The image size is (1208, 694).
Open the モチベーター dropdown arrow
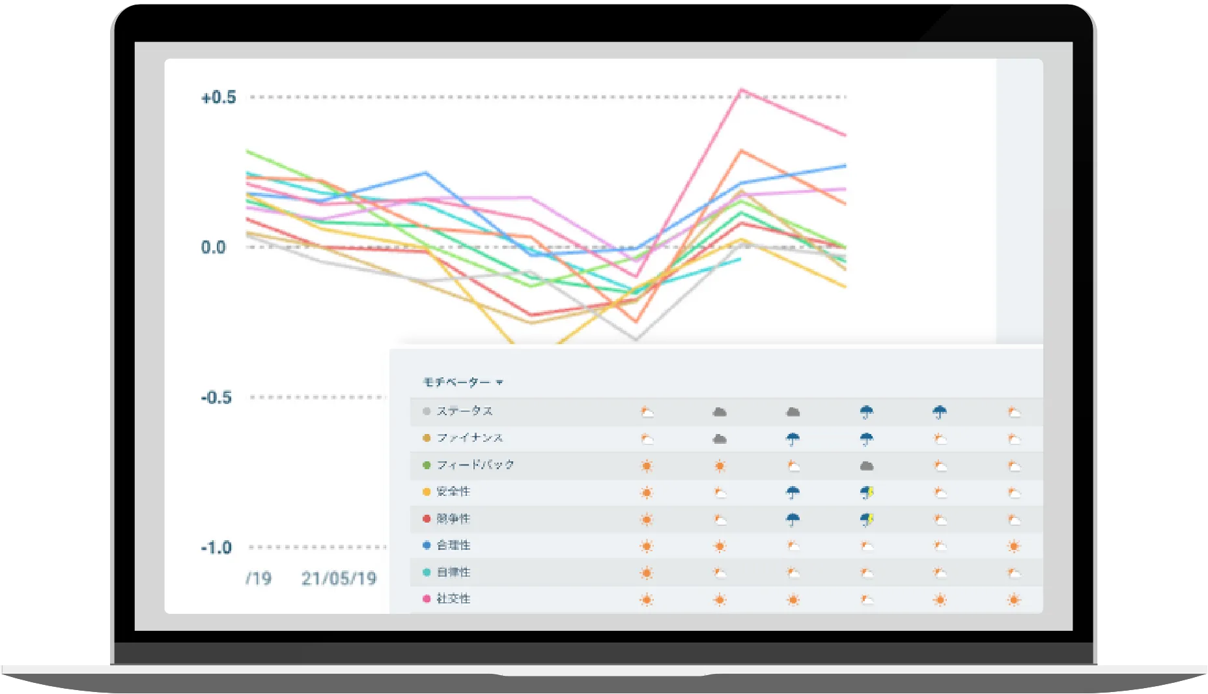point(499,383)
